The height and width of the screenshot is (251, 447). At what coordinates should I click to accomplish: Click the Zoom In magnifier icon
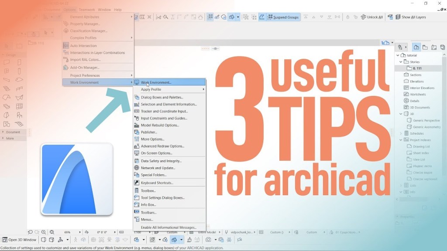click(44, 232)
